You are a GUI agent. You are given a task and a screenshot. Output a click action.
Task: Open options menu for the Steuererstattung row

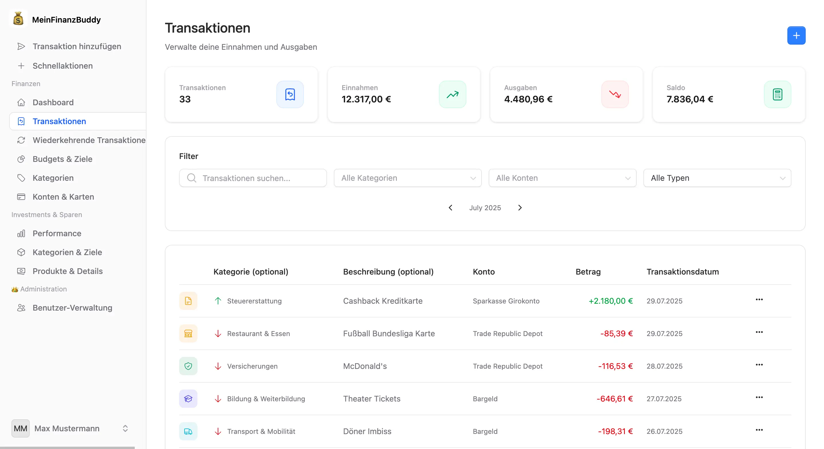tap(759, 300)
